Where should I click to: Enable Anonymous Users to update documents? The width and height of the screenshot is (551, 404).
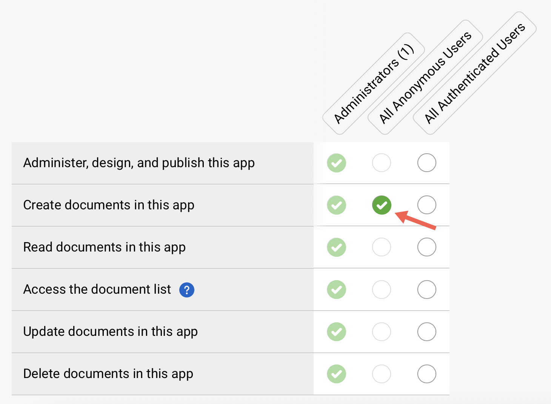[x=382, y=332]
